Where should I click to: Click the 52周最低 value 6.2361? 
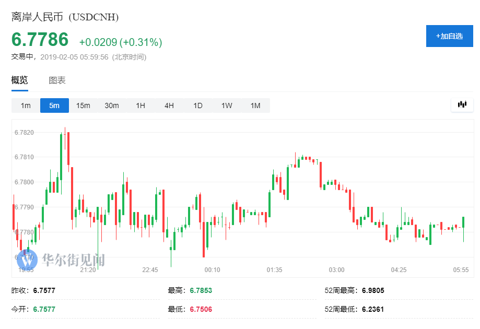coord(372,309)
